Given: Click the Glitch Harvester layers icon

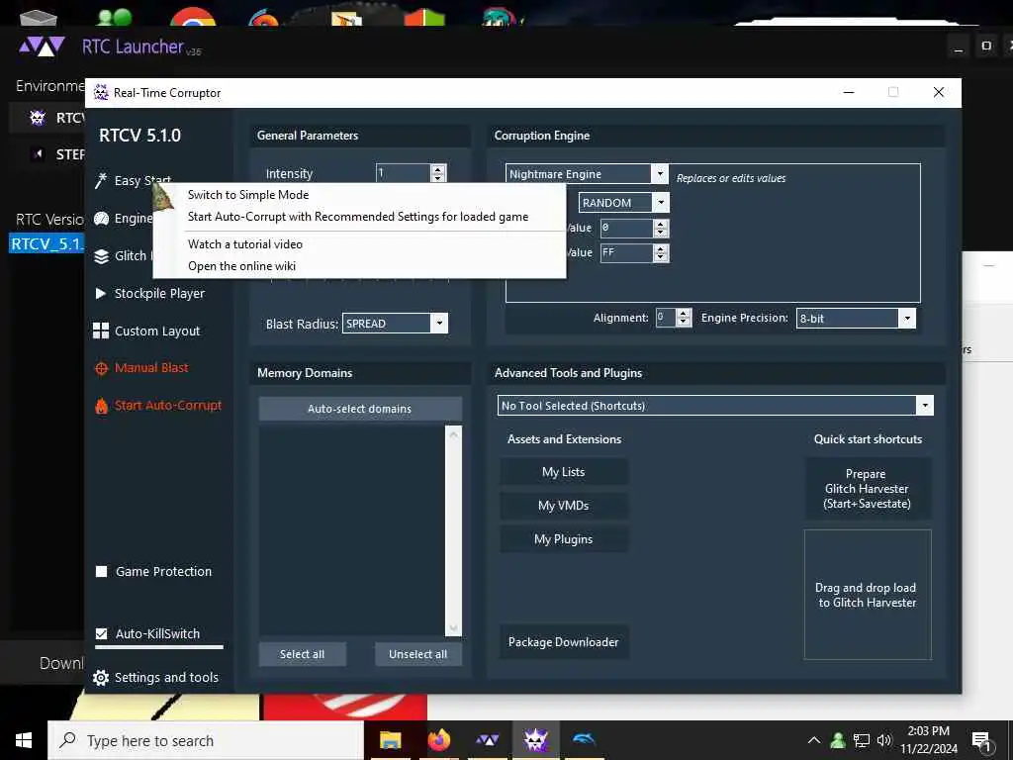Looking at the screenshot, I should click(x=102, y=256).
